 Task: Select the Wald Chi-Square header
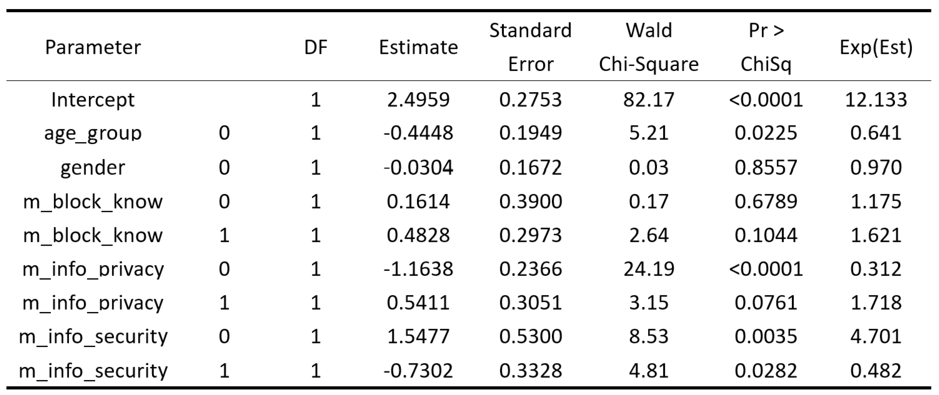649,47
